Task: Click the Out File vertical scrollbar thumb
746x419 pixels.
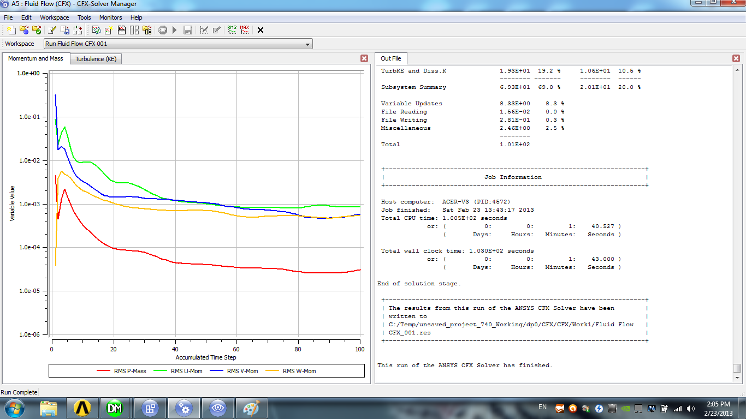Action: click(x=737, y=368)
